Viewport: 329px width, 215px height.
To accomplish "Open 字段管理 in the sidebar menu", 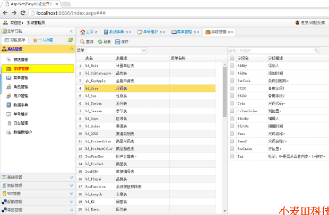I will click(x=38, y=69).
